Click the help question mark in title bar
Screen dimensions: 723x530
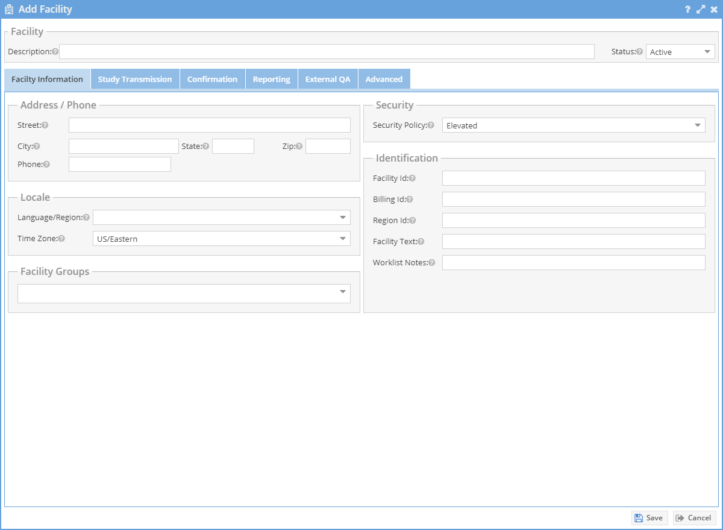(x=687, y=10)
